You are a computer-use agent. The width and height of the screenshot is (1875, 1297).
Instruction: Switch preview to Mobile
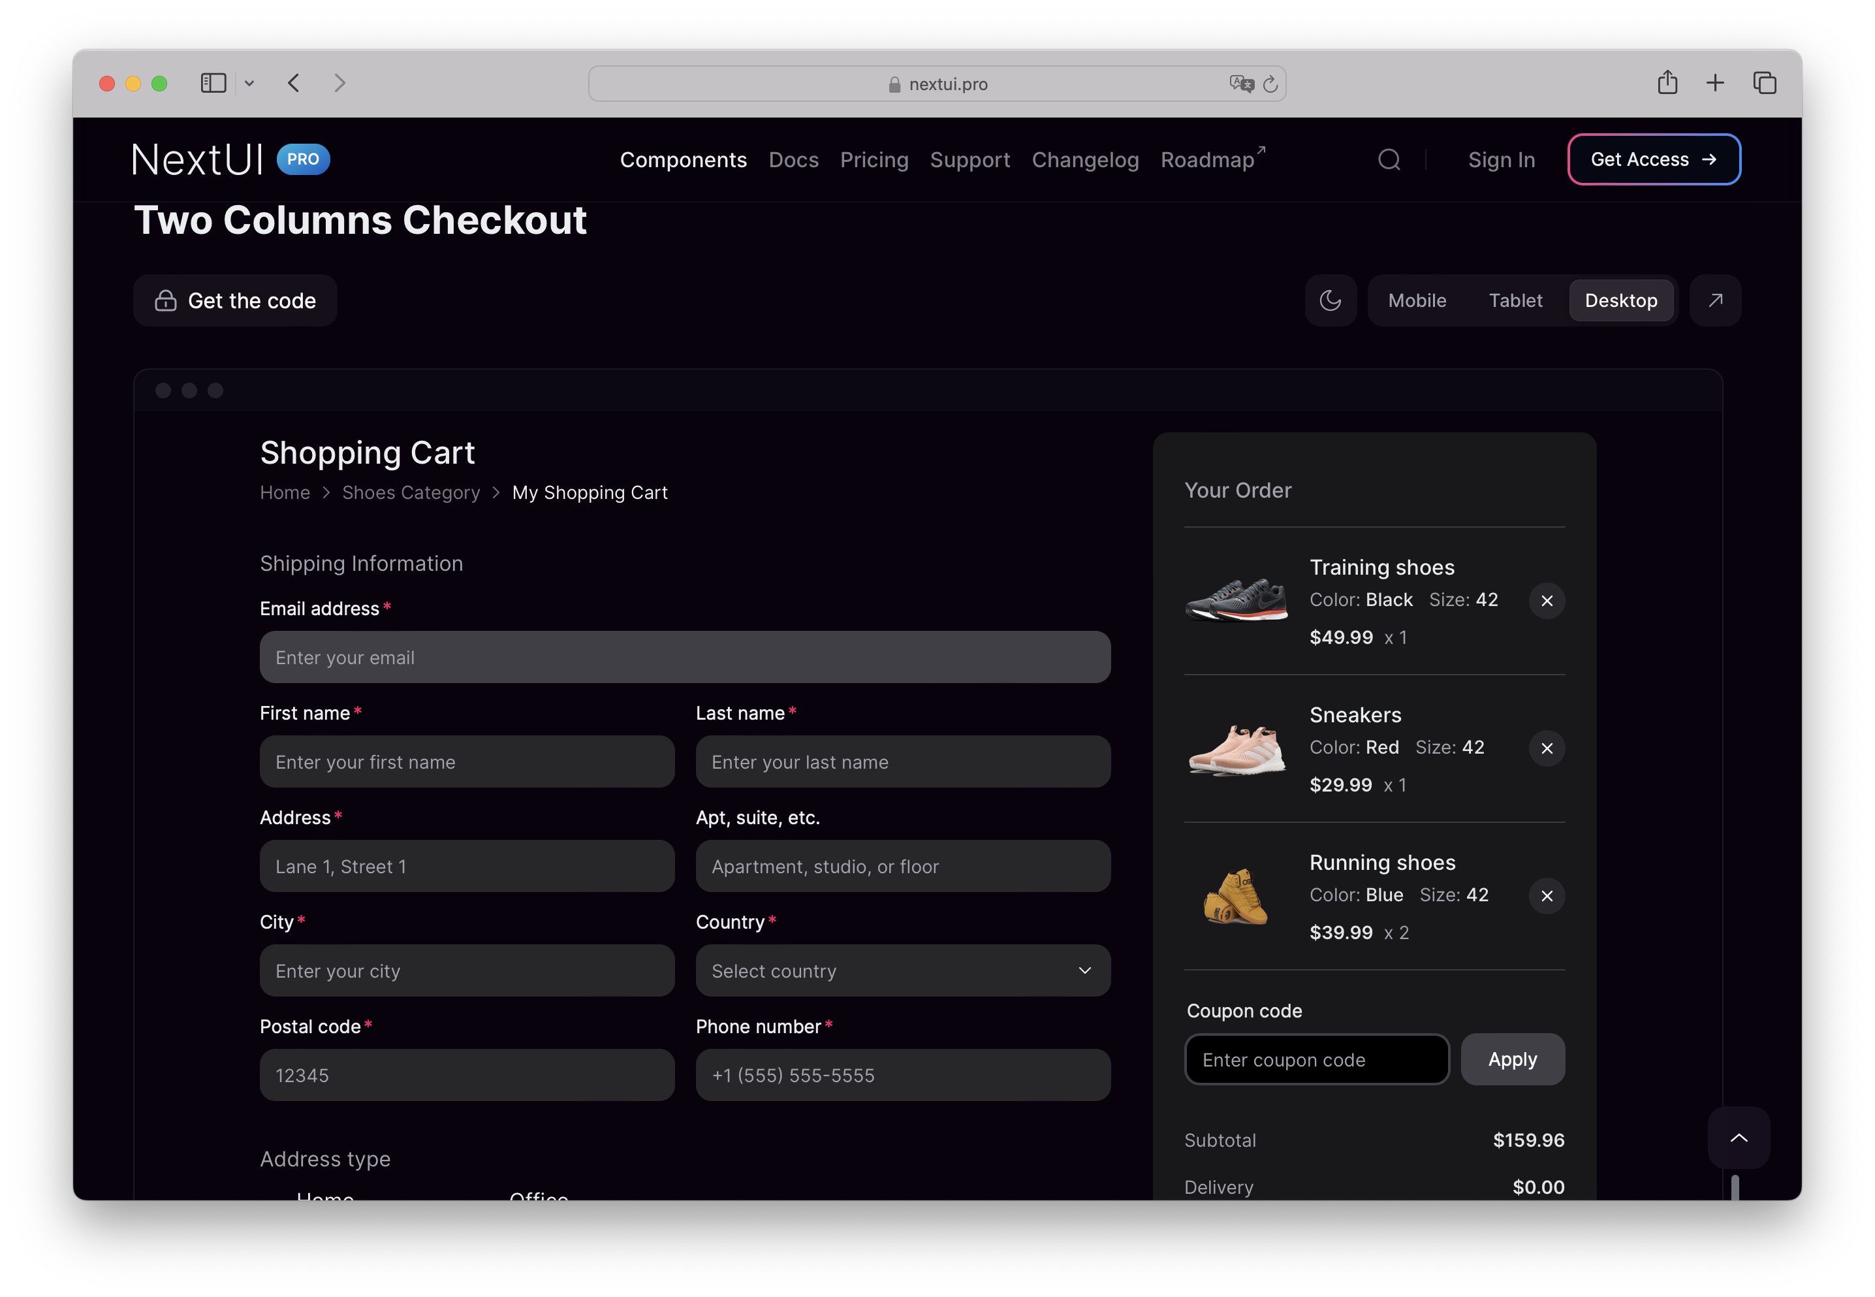coord(1417,300)
